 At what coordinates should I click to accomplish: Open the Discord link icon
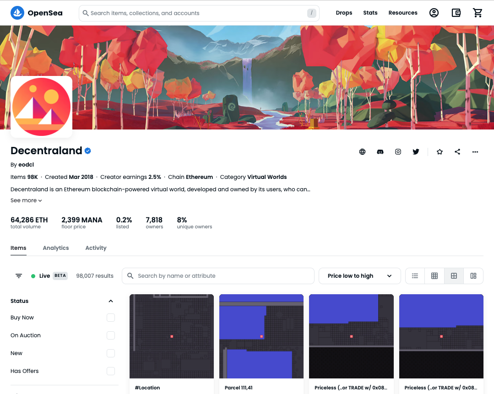click(x=380, y=152)
